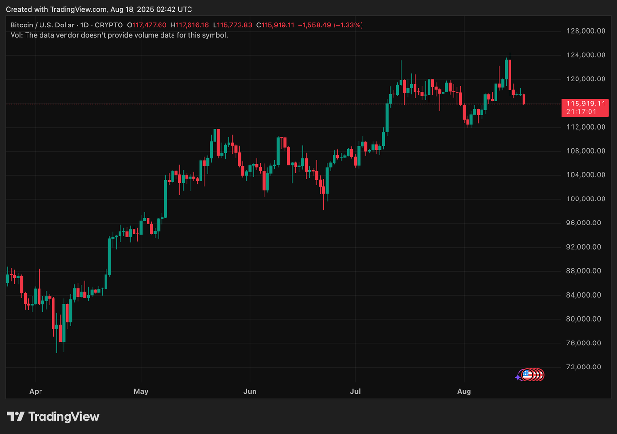Click the rightmost stacked red event circle
617x434 pixels.
(541, 375)
